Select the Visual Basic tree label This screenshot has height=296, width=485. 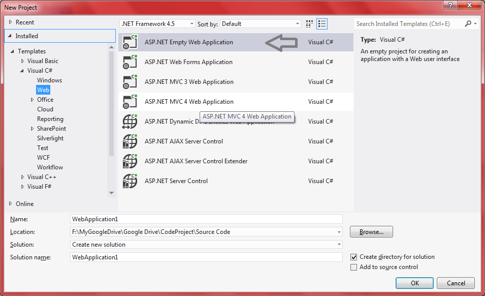[43, 61]
